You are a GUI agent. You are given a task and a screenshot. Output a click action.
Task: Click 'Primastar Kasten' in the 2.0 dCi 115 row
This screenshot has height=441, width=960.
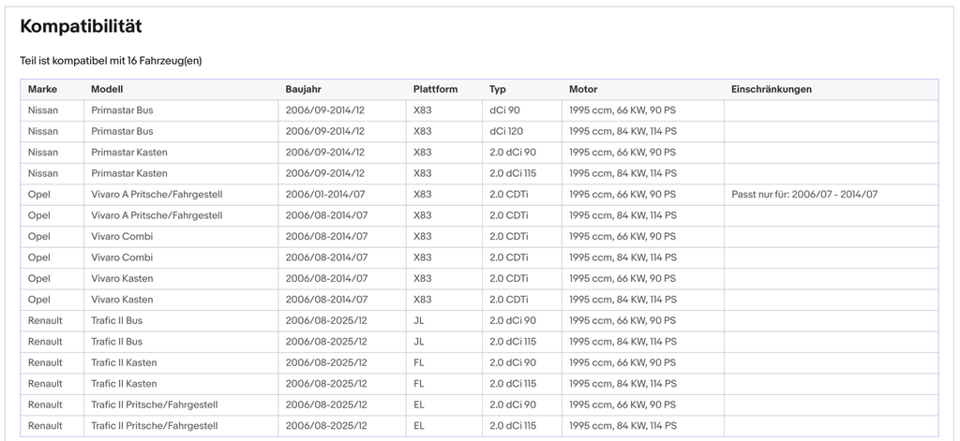(x=129, y=173)
